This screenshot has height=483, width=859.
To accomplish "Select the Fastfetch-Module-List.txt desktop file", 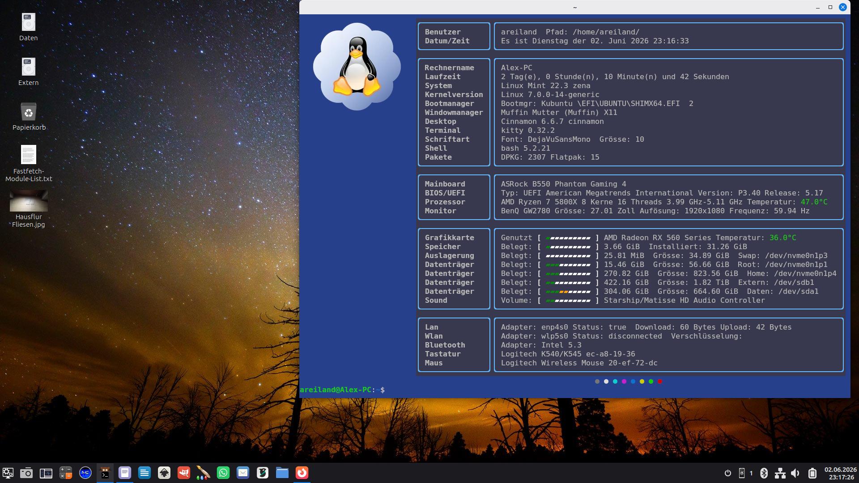I will tap(29, 163).
